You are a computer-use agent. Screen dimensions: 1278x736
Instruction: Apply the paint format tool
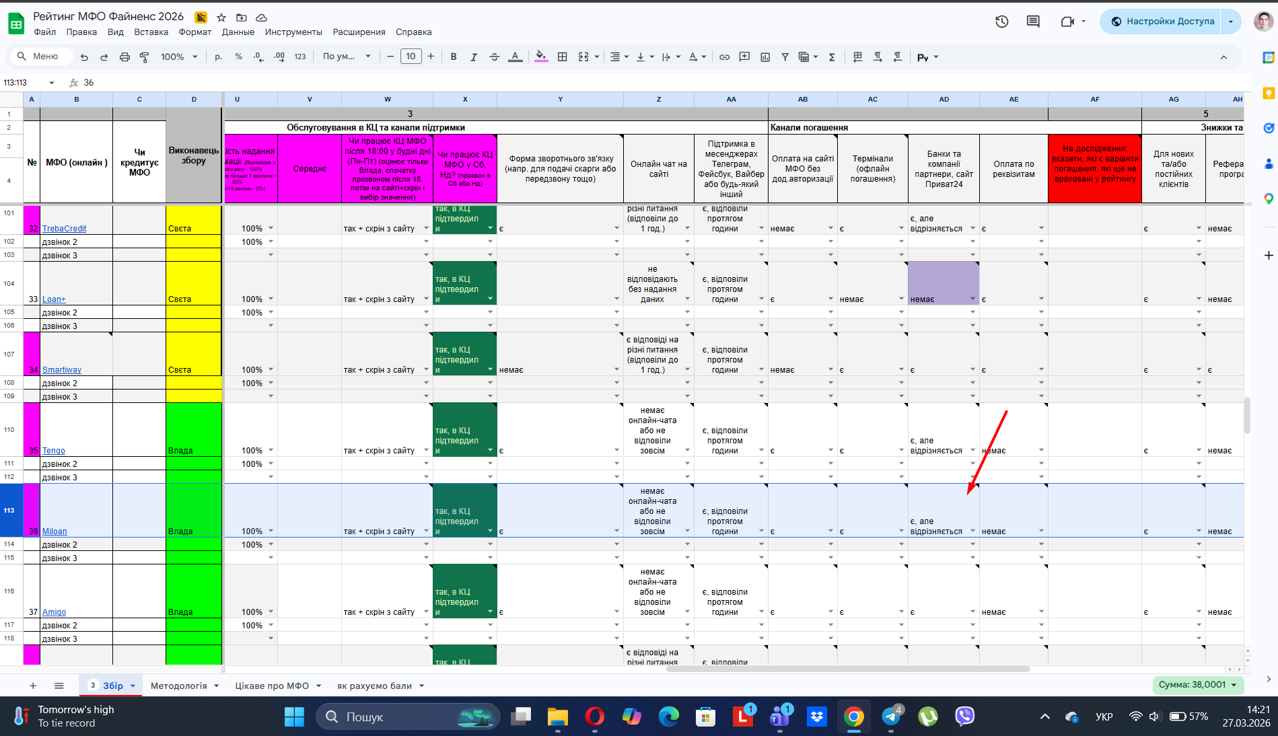point(144,57)
